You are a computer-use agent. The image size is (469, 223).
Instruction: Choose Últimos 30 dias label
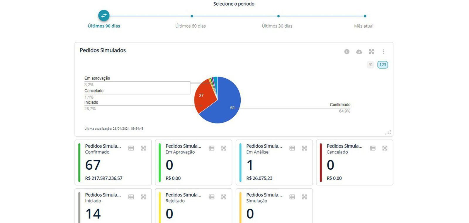277,26
